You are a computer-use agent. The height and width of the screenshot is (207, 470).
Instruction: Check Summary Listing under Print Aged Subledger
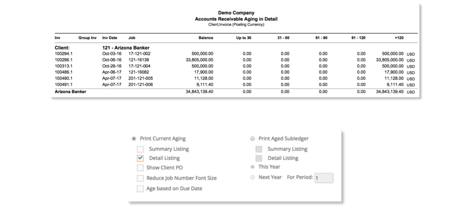tap(259, 149)
